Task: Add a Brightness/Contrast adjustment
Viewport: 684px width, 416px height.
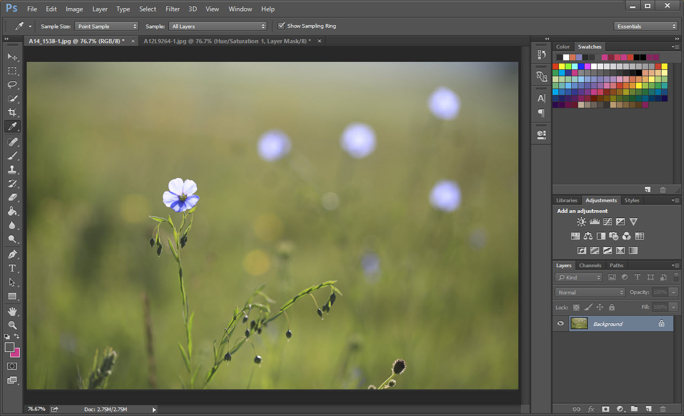Action: 581,222
